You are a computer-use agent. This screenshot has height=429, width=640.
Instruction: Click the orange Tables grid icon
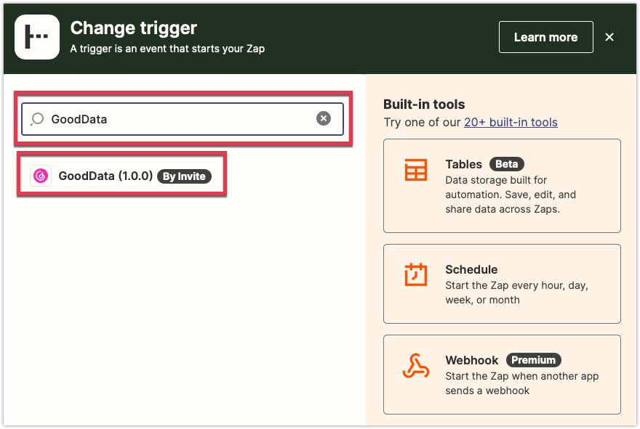415,169
